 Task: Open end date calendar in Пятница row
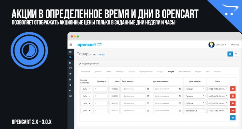pyautogui.click(x=180, y=96)
